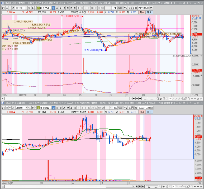Click the layout icon in top chart toolbar

(3, 8)
